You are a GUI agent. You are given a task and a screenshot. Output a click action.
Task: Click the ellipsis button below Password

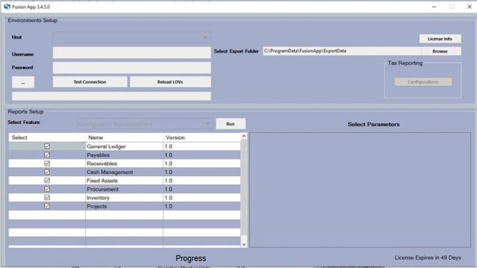[23, 82]
